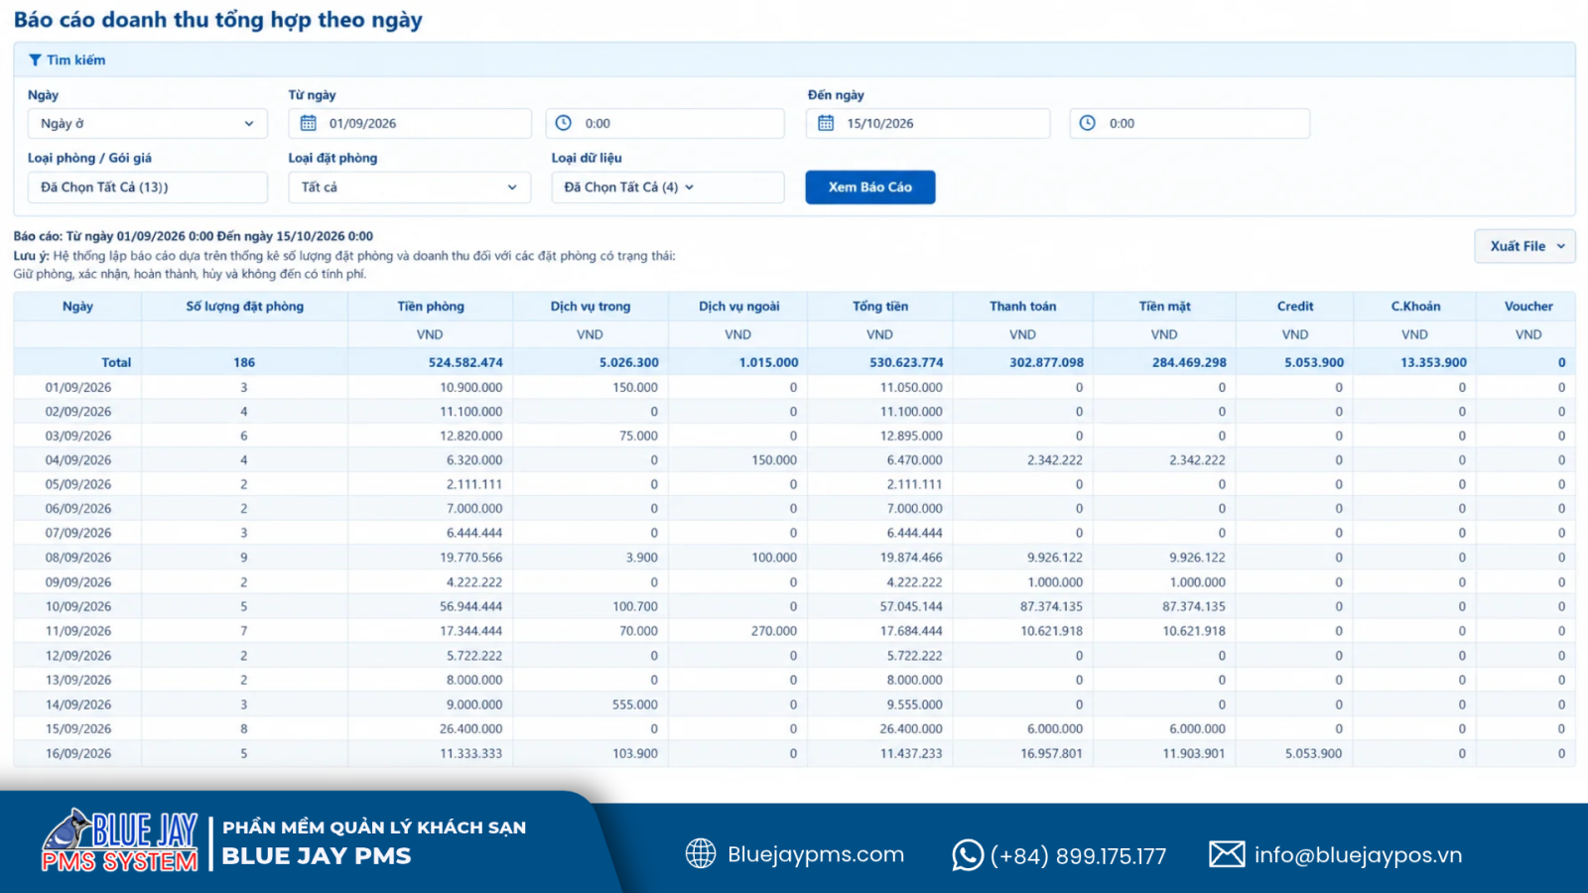
Task: Click the WhatsApp phone icon in footer
Action: [968, 854]
